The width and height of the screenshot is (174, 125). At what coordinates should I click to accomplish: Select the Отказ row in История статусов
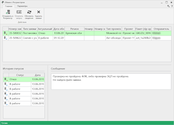24,79
